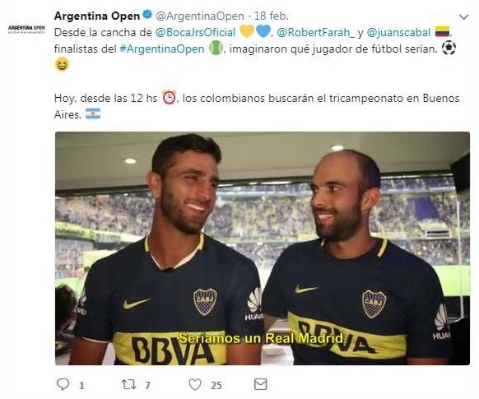Click the @ArgentinaOpen handle text
This screenshot has width=479, height=399.
point(200,16)
